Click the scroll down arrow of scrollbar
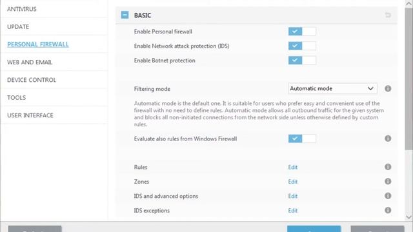Viewport: 413px width, 232px height. (x=408, y=217)
